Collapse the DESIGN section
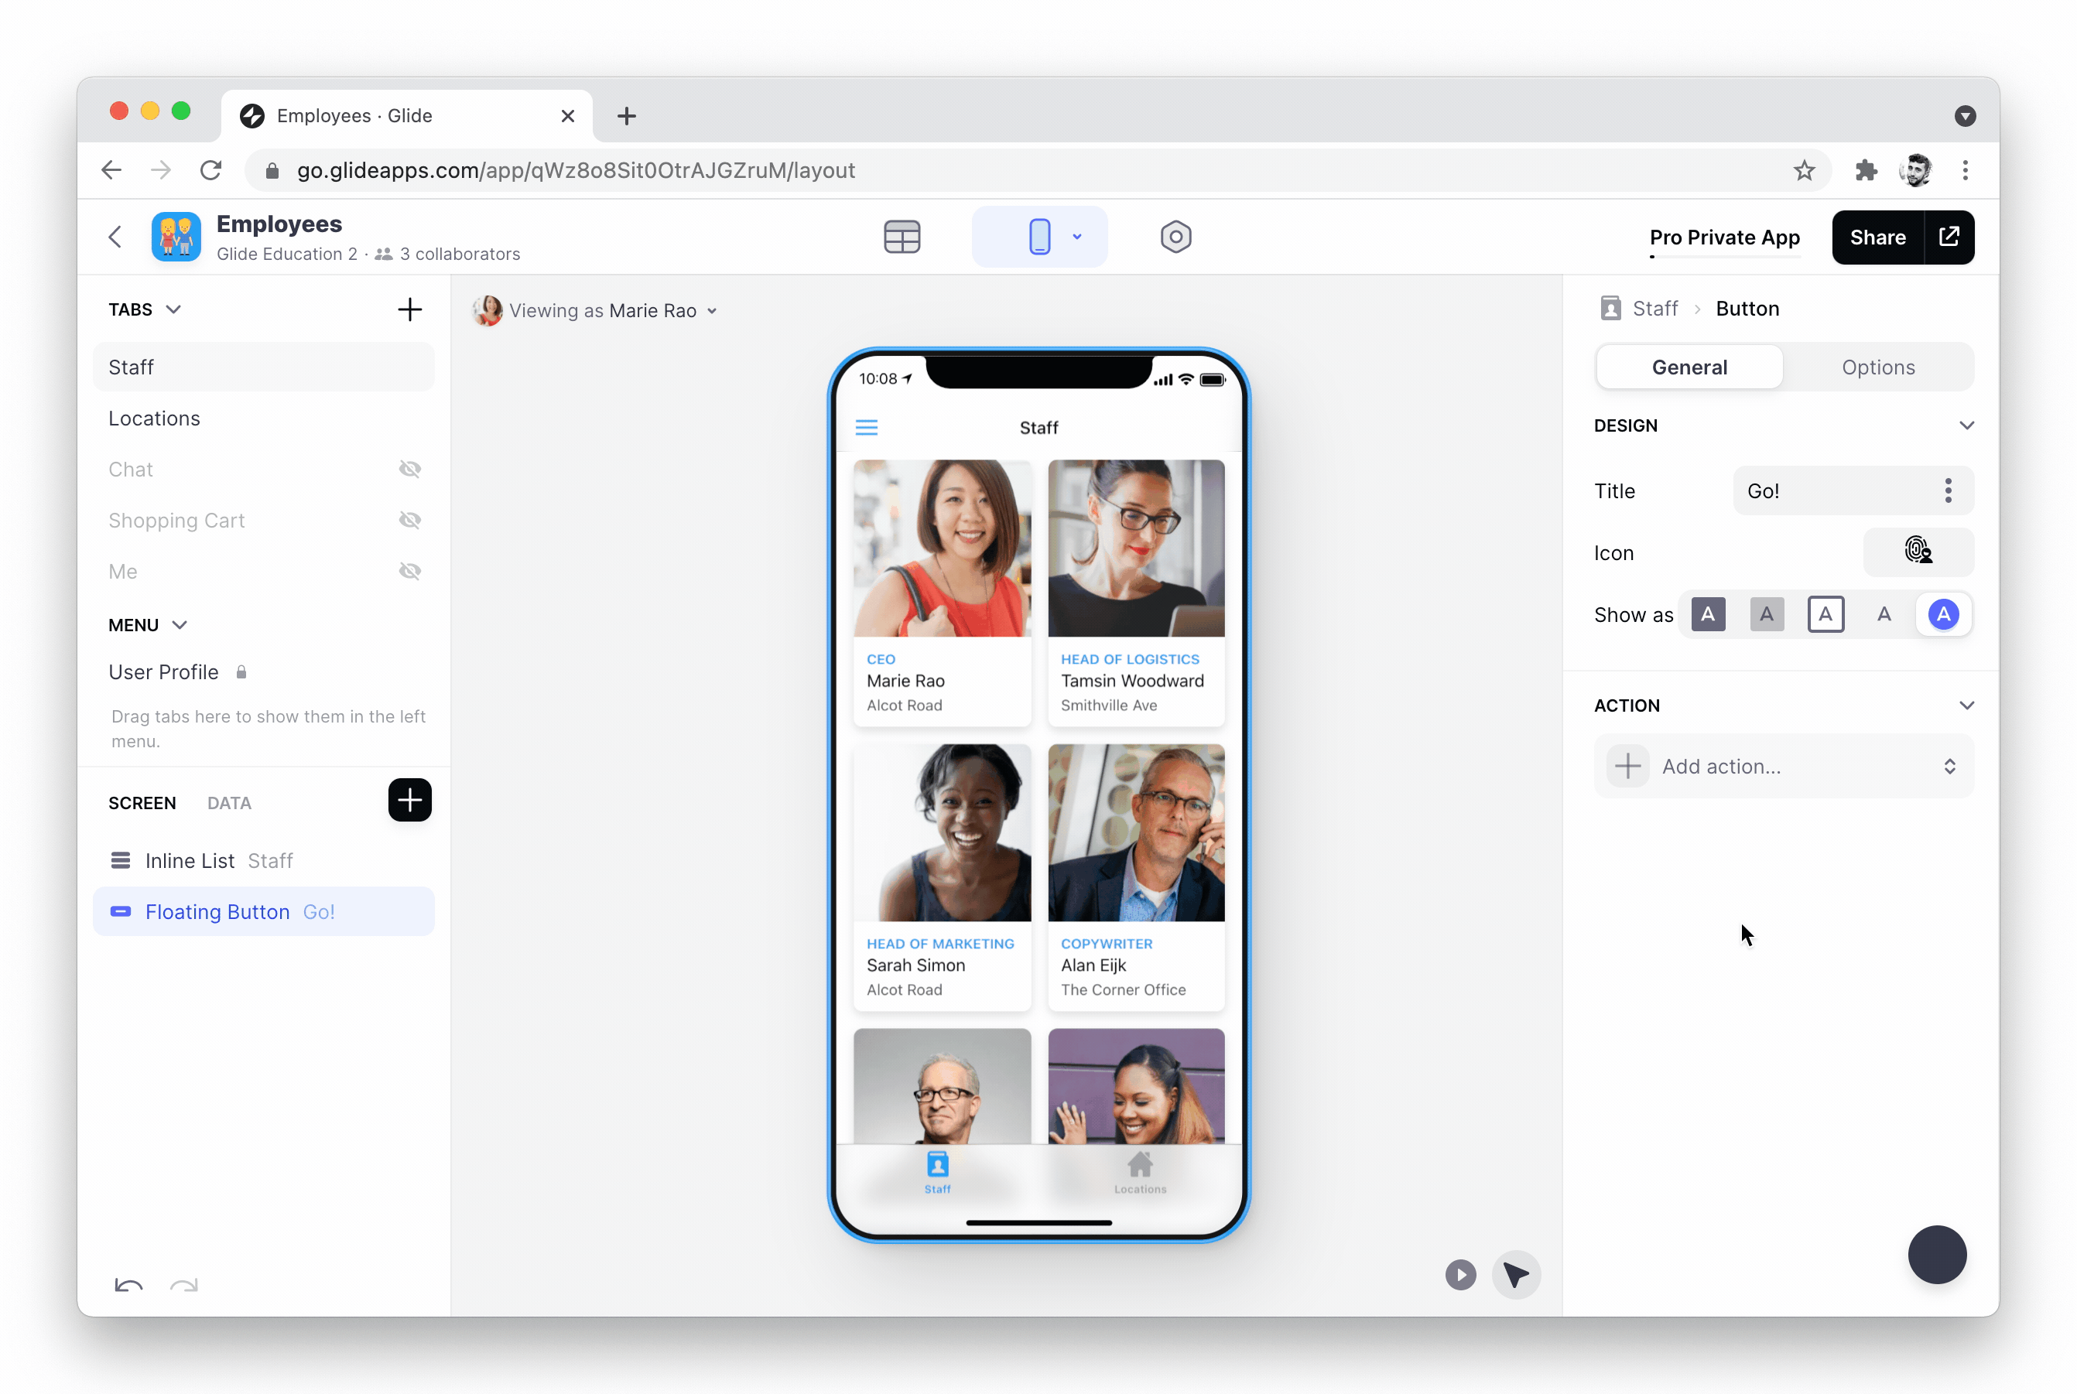Image resolution: width=2077 pixels, height=1394 pixels. pos(1967,425)
